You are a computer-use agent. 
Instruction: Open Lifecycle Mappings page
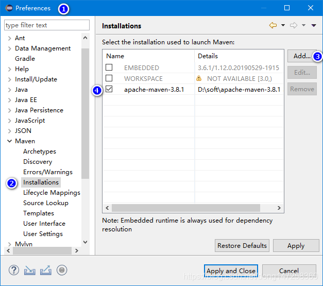point(52,193)
